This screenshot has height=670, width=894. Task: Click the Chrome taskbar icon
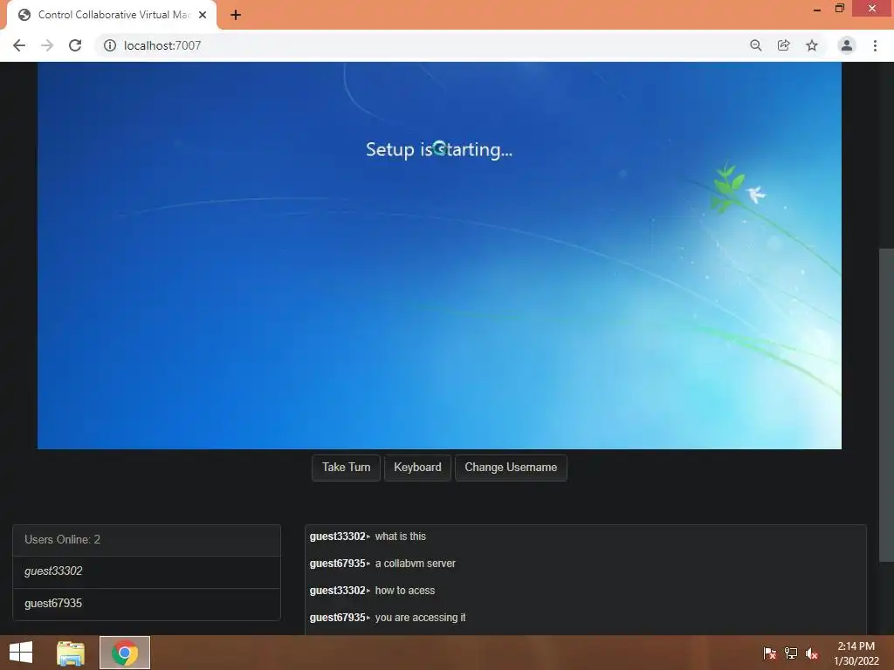click(x=124, y=653)
